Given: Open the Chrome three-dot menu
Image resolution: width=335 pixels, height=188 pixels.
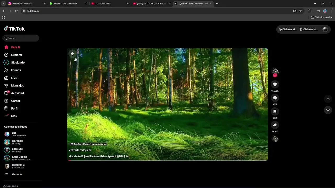Looking at the screenshot, I should [x=331, y=11].
